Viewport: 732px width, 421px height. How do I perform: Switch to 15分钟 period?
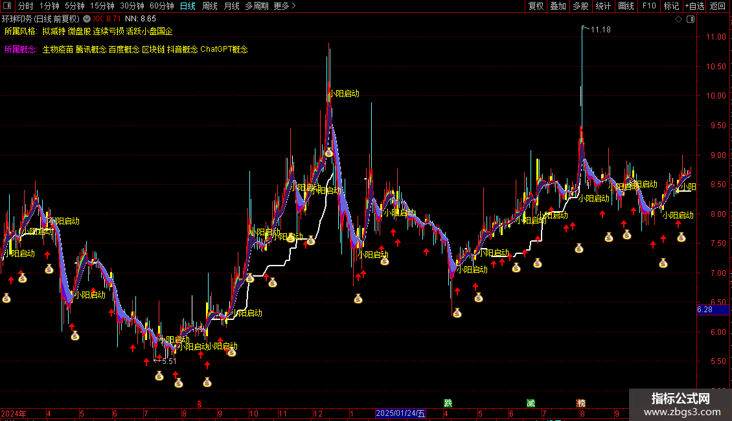click(x=102, y=6)
